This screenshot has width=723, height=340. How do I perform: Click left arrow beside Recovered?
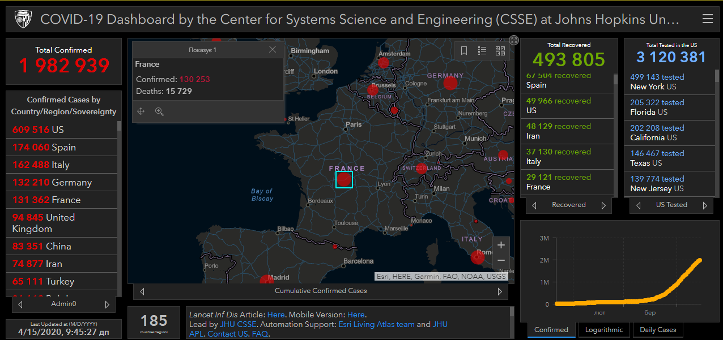point(534,205)
